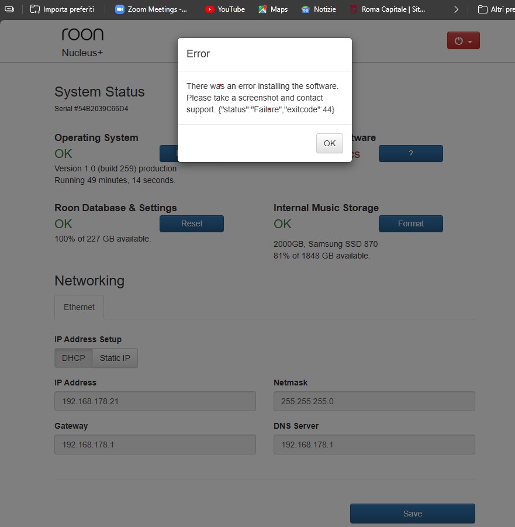Switch to the Ethernet tab
The height and width of the screenshot is (527, 515).
[x=79, y=307]
